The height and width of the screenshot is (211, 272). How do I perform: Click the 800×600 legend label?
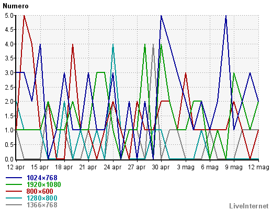coord(40,191)
